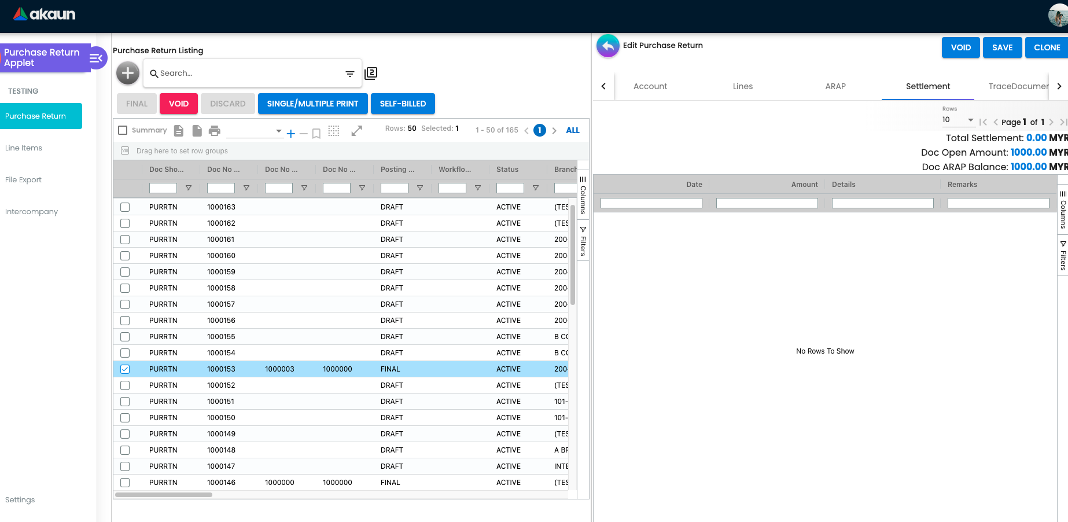Screen dimensions: 1068x522
Task: Toggle the Summary checkbox
Action: 123,130
